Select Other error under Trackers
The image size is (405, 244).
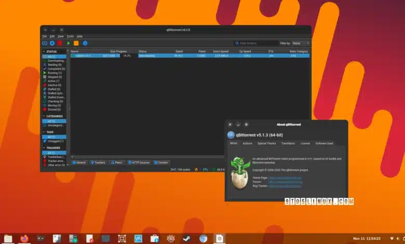[54, 165]
